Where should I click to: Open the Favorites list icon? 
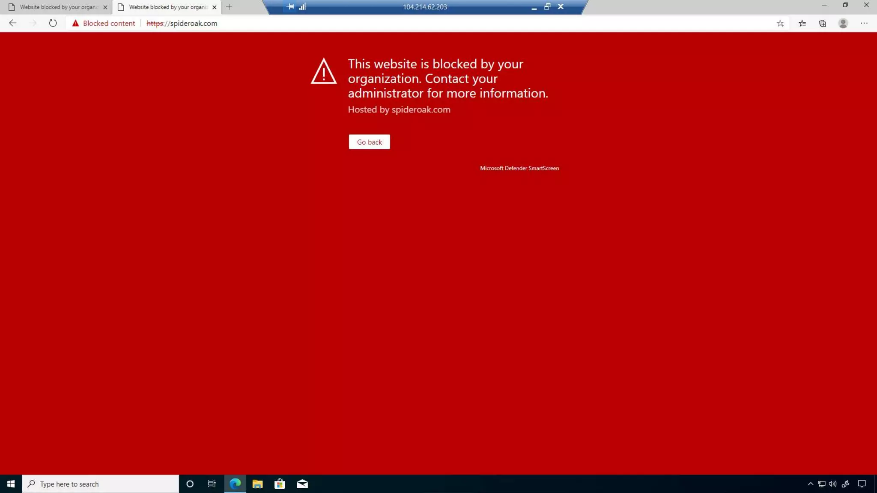(802, 24)
